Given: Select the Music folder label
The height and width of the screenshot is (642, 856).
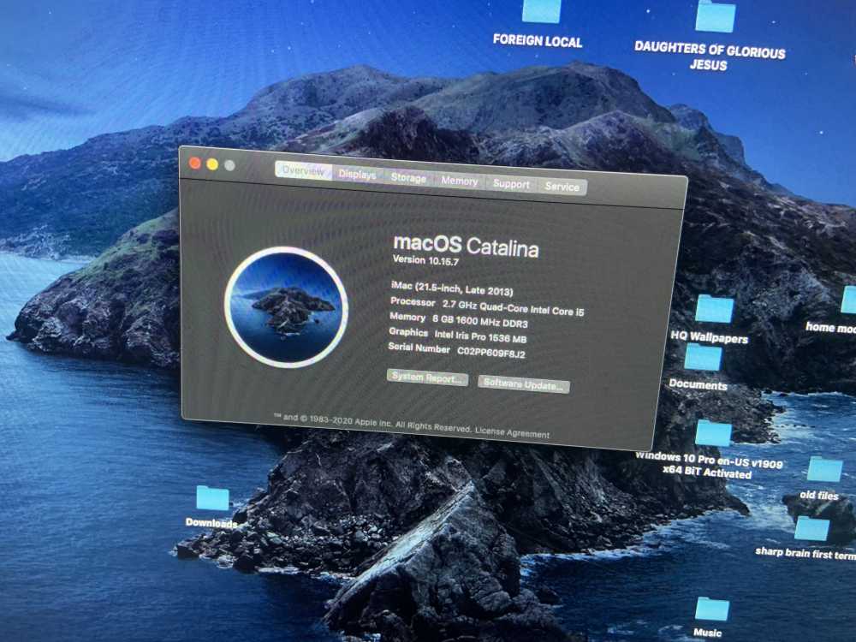Looking at the screenshot, I should (x=708, y=633).
